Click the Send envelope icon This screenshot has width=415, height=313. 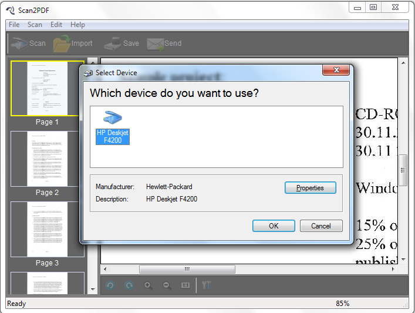point(156,44)
